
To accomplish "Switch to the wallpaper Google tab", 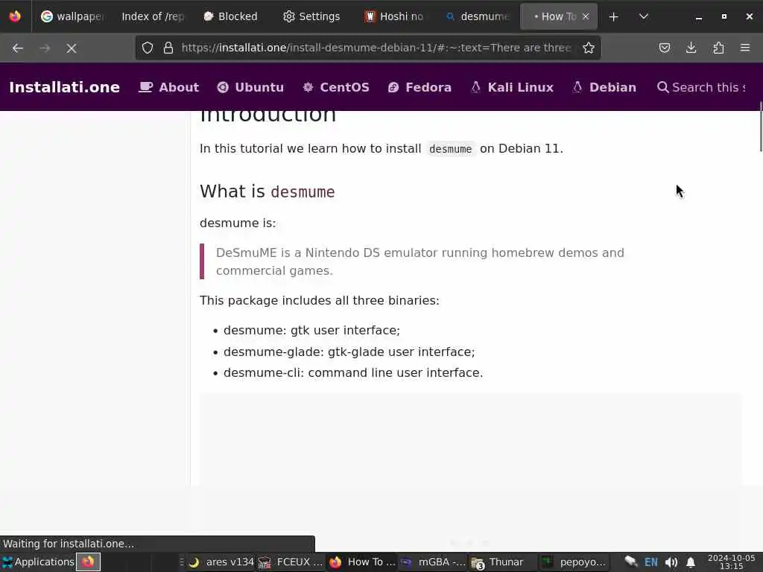I will click(x=72, y=16).
